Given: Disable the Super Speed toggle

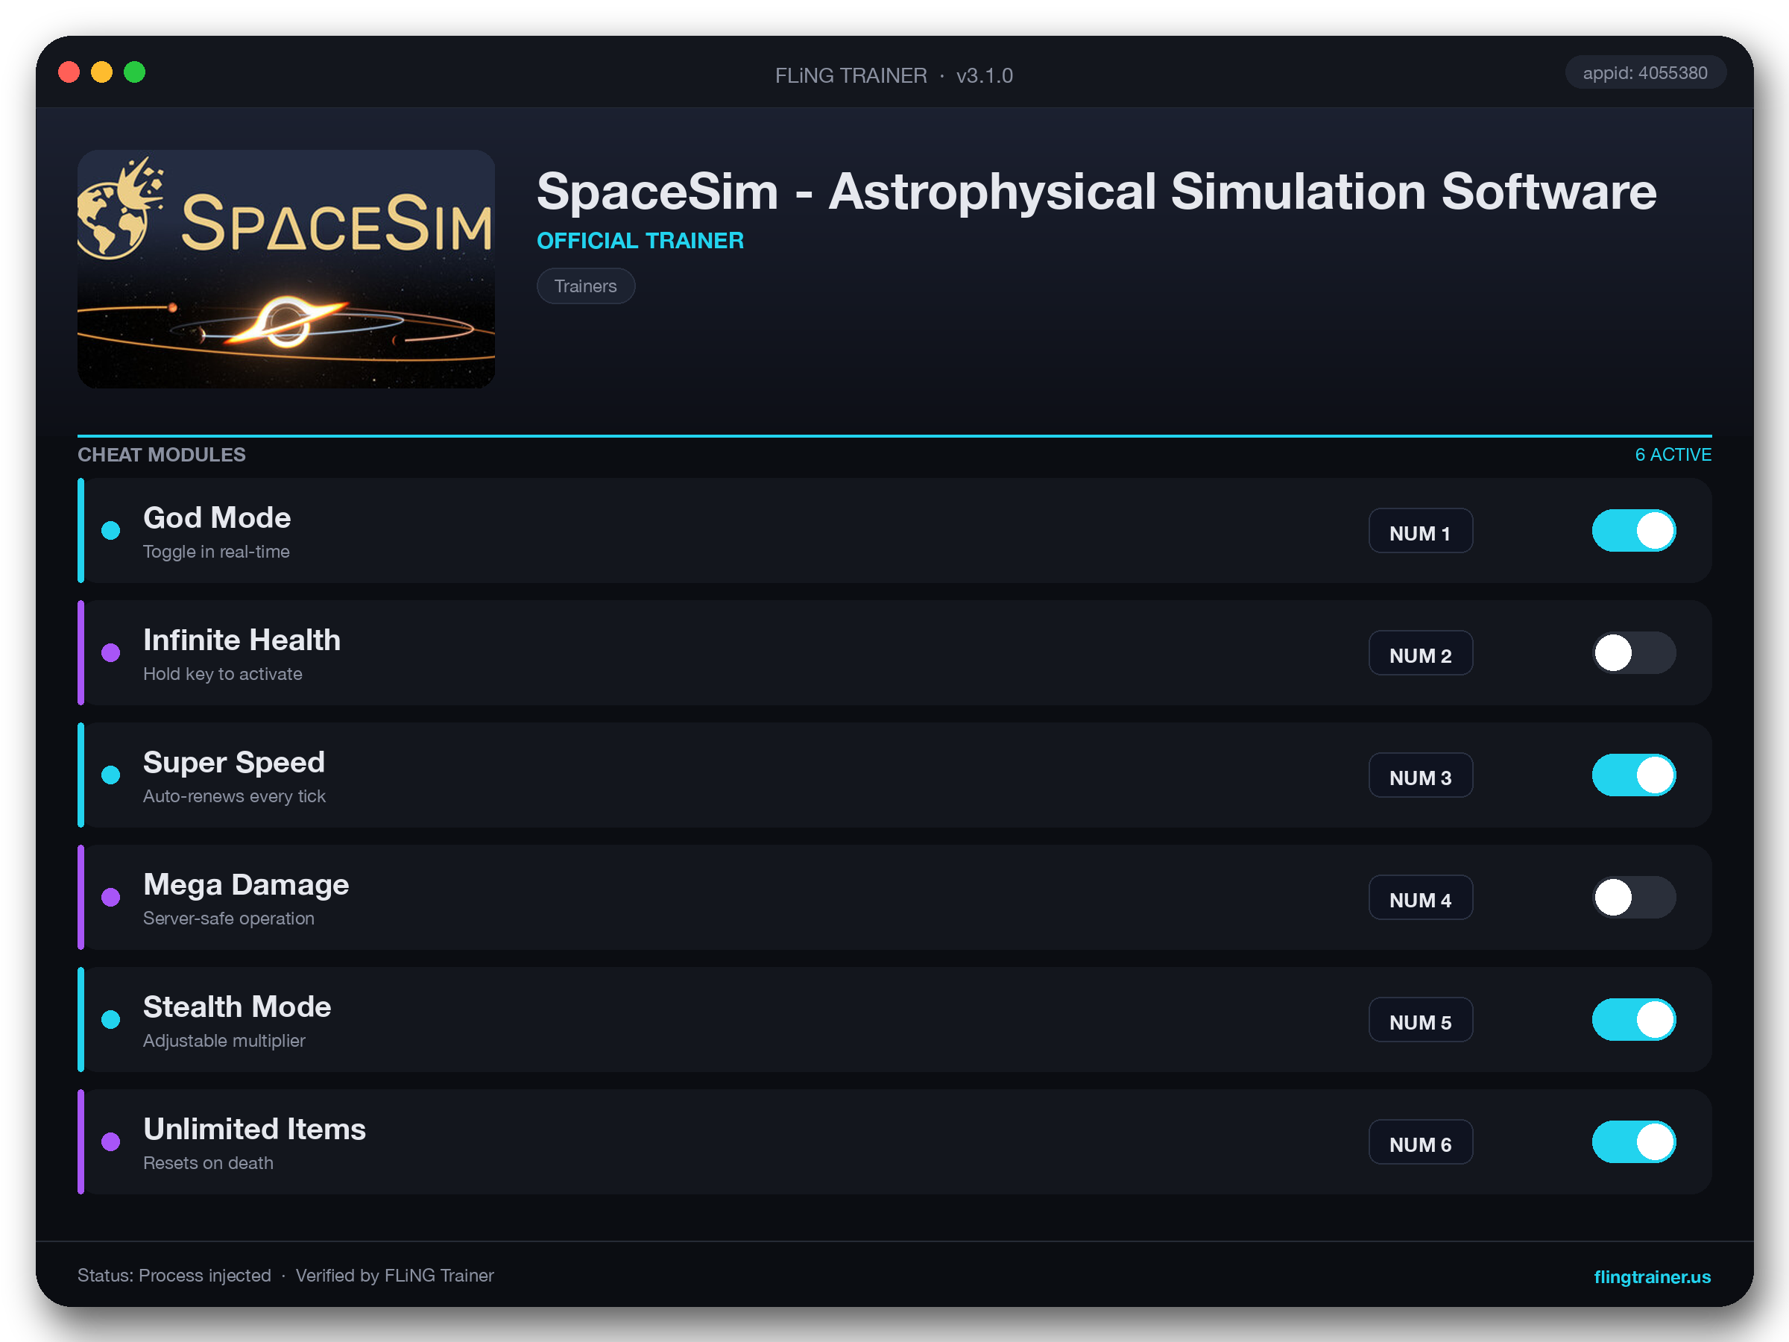Looking at the screenshot, I should click(1634, 775).
